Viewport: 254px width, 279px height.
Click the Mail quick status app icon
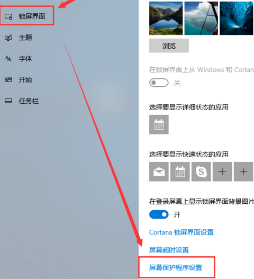click(159, 172)
